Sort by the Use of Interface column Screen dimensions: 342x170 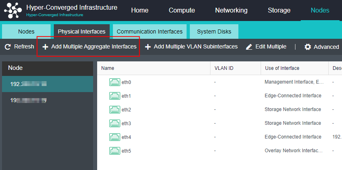(x=282, y=68)
